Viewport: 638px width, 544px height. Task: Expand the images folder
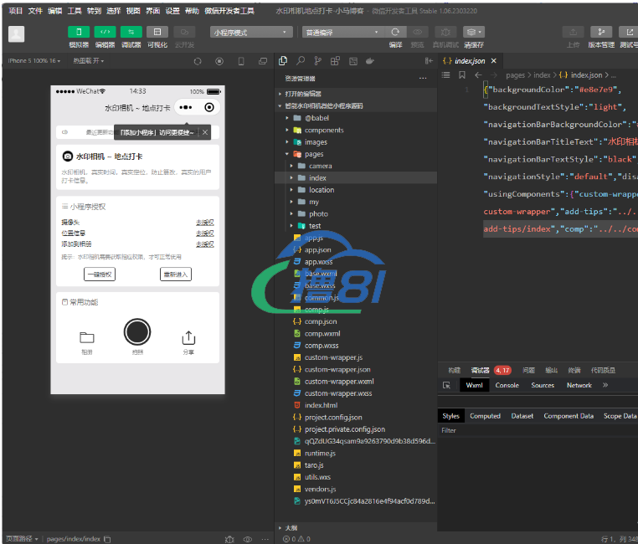(x=356, y=142)
